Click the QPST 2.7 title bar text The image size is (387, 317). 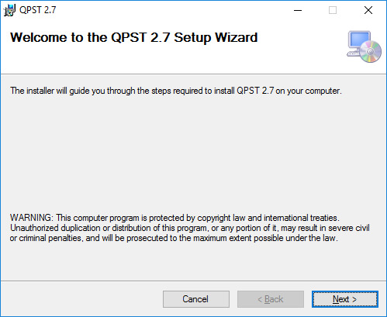(x=38, y=10)
